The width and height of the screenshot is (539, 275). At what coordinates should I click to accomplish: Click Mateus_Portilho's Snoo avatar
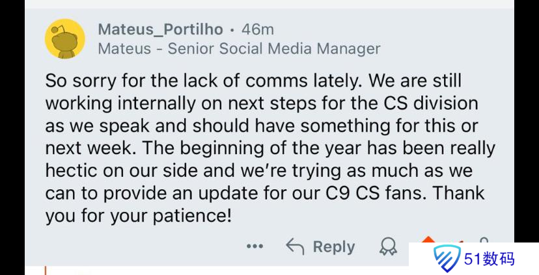pos(64,39)
